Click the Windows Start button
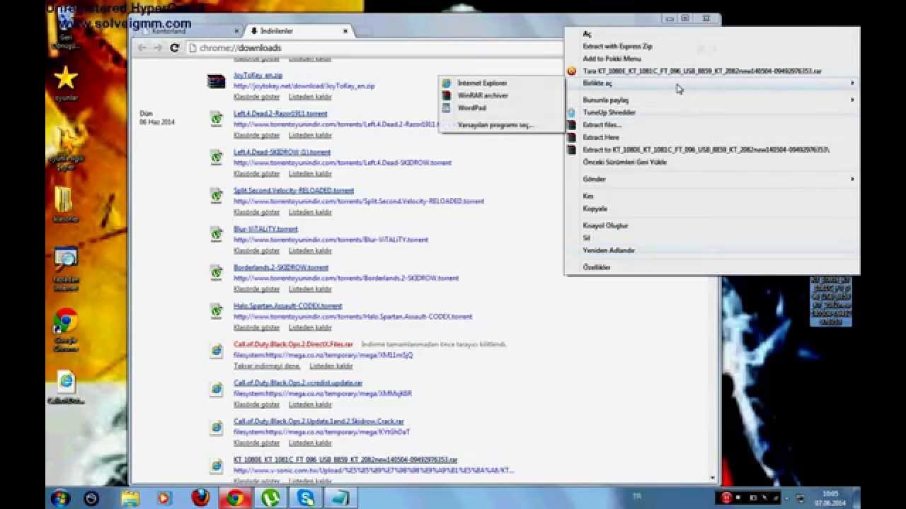 (x=60, y=498)
